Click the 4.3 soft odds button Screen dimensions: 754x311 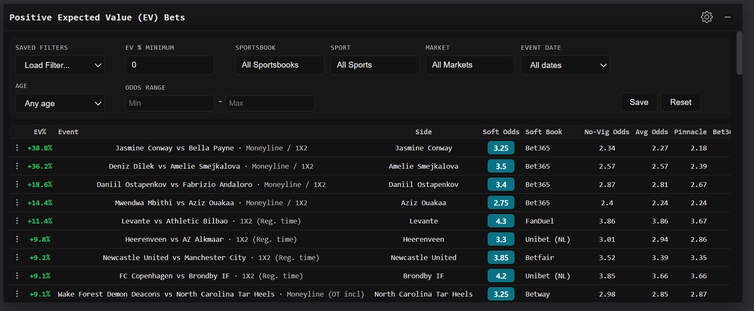point(501,221)
